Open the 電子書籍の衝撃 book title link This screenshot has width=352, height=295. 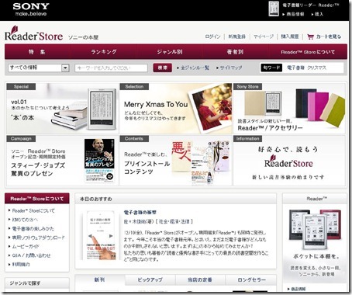140,213
